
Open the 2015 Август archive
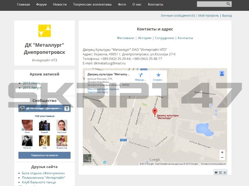[x=32, y=88]
